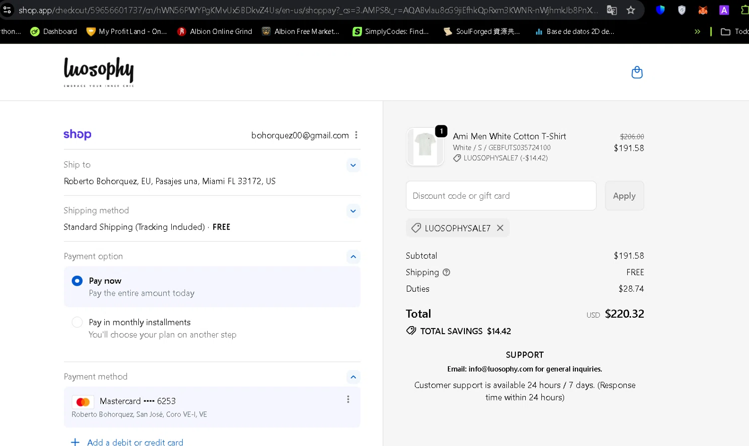Click the Shipping help question mark icon
This screenshot has height=446, width=749.
(446, 272)
